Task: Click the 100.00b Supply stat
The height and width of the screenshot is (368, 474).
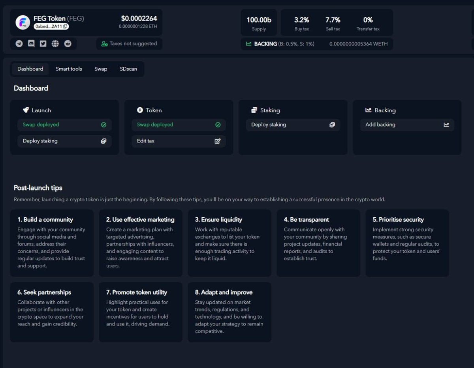Action: 259,23
